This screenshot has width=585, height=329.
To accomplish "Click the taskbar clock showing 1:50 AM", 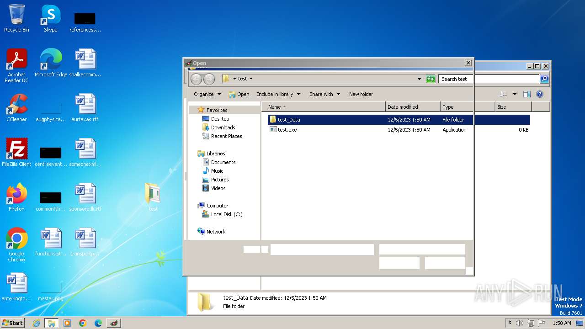I will (x=562, y=323).
